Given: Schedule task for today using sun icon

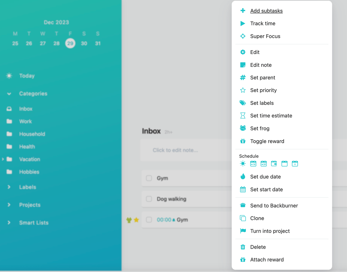Looking at the screenshot, I should pyautogui.click(x=243, y=164).
